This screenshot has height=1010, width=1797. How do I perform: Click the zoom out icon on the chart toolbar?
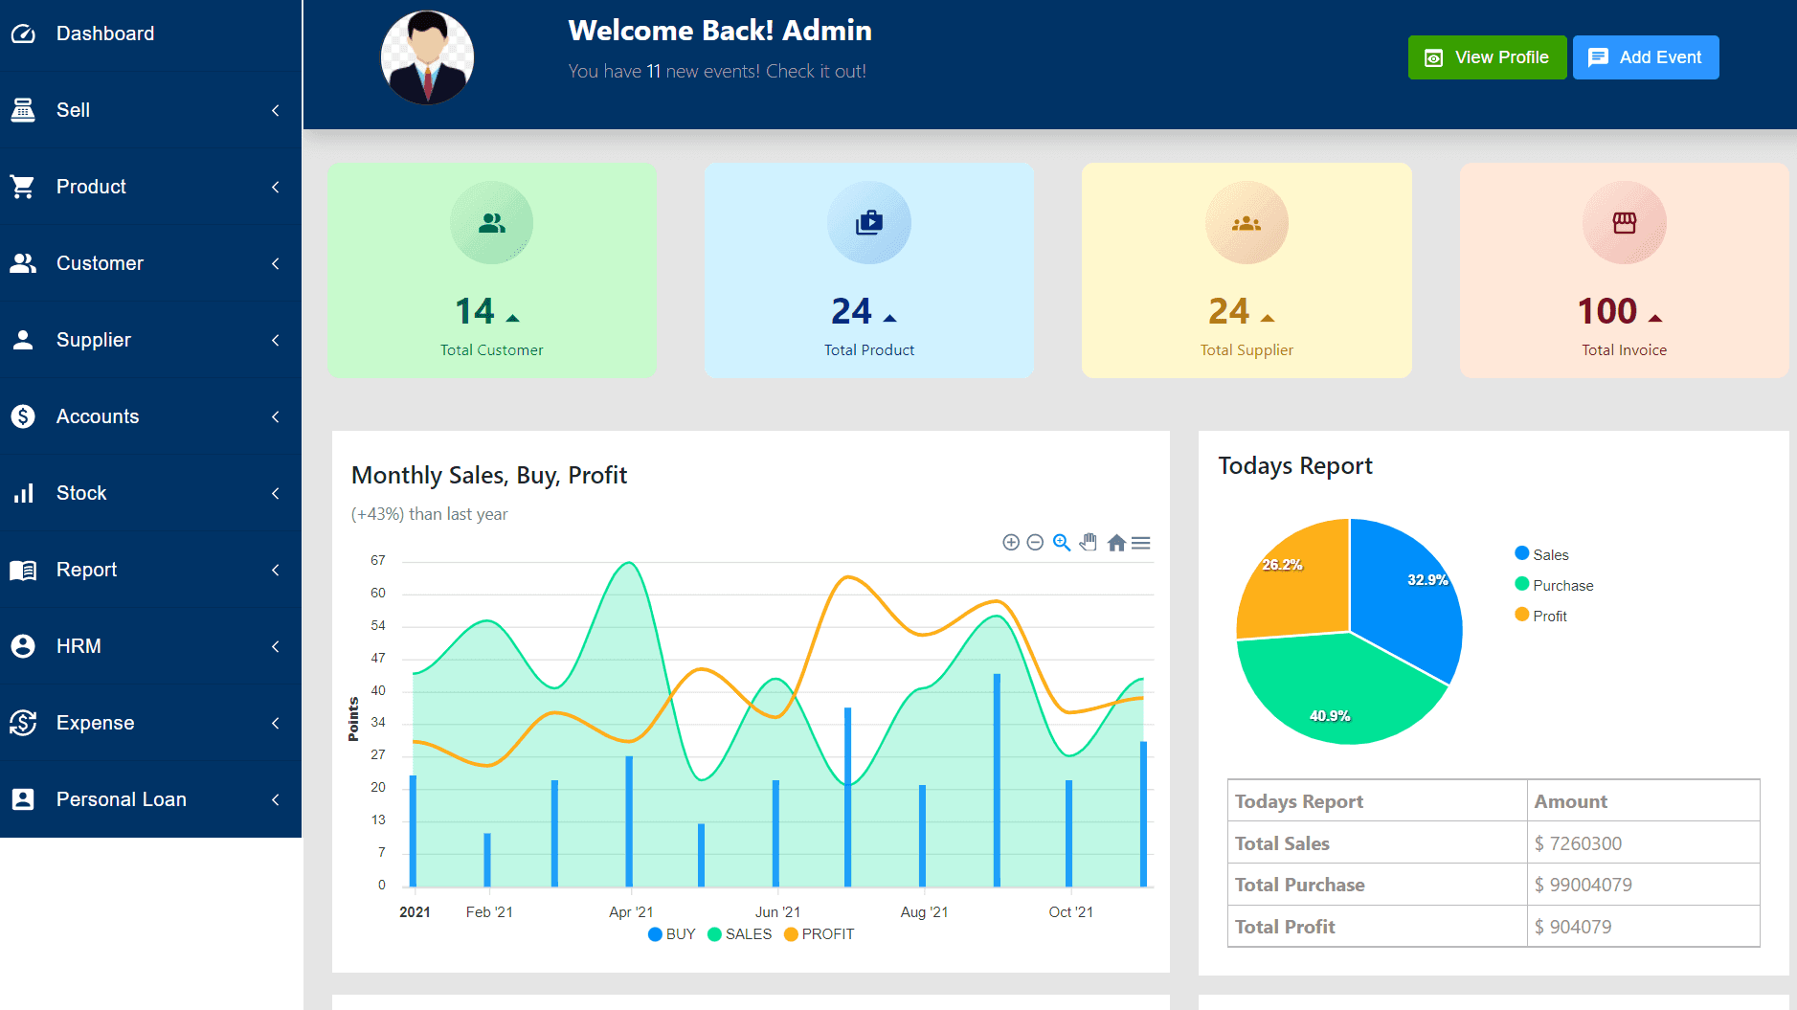[1035, 543]
